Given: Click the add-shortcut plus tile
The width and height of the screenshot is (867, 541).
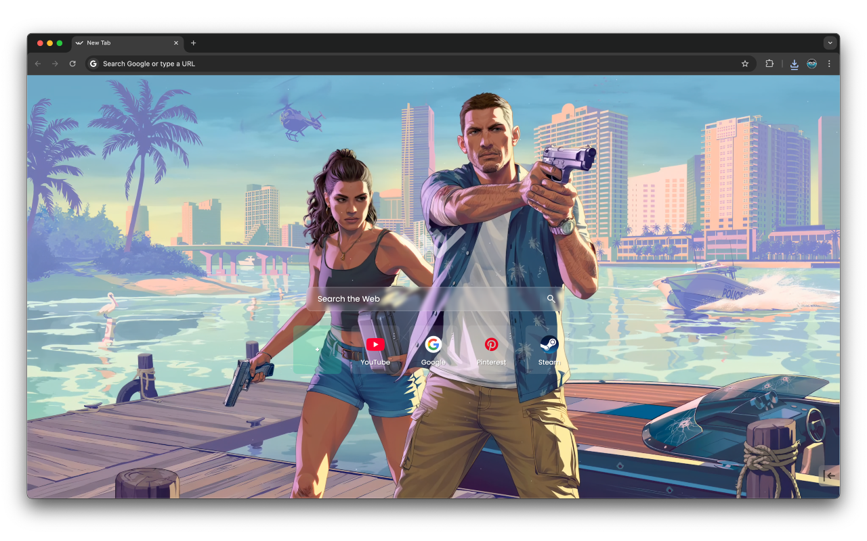Looking at the screenshot, I should (317, 350).
